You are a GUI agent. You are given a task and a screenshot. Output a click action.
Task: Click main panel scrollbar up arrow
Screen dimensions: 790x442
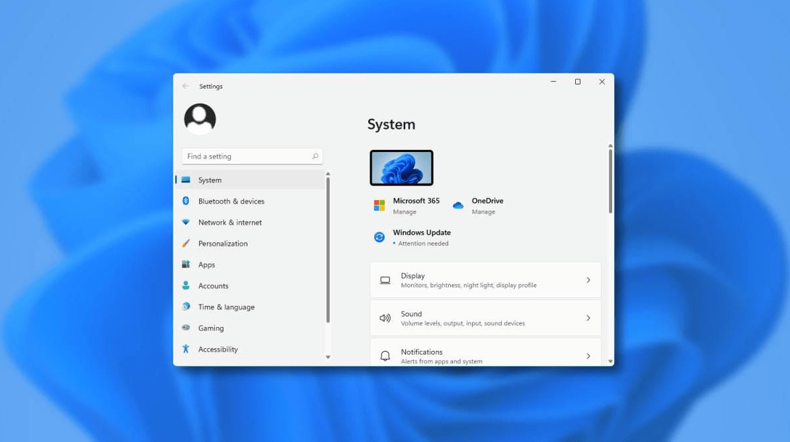pos(610,145)
